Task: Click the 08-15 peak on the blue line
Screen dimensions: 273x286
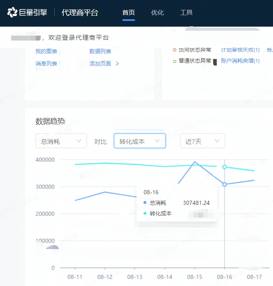Action: 195,162
